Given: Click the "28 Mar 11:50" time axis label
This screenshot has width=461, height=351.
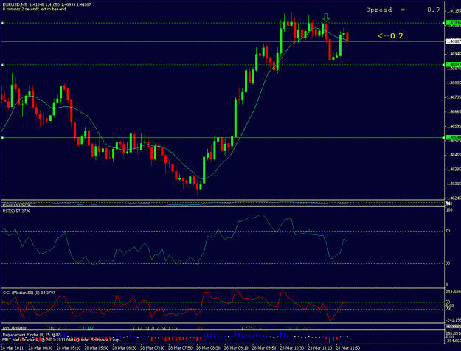Looking at the screenshot, I should point(348,348).
